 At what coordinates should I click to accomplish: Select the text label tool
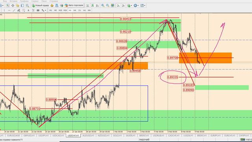pos(33,11)
